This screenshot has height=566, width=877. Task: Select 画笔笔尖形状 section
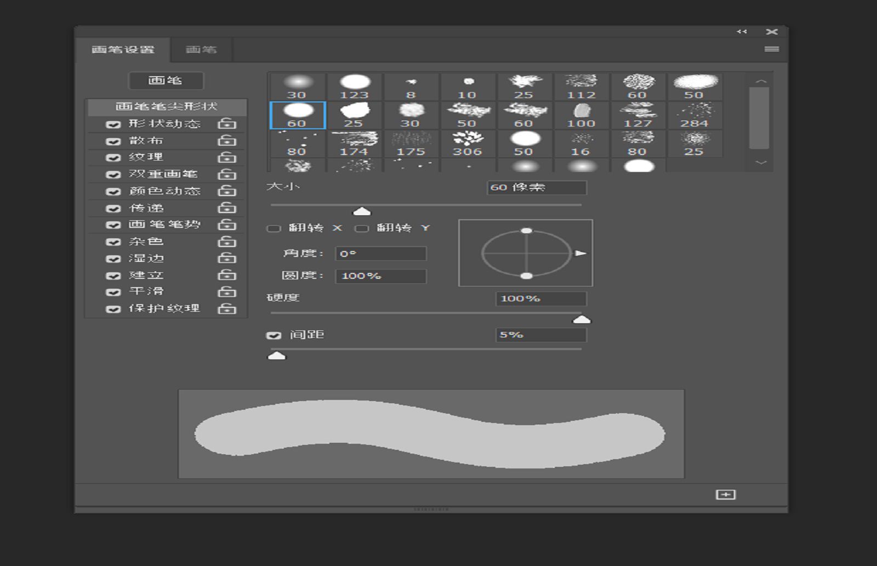pos(167,107)
